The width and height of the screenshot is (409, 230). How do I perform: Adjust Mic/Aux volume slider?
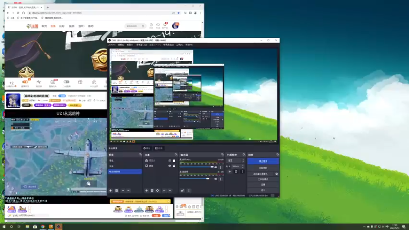tap(197, 167)
